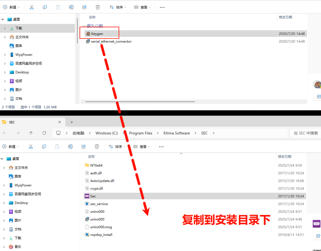Select Desktop in the SEC window sidebar

(21, 203)
